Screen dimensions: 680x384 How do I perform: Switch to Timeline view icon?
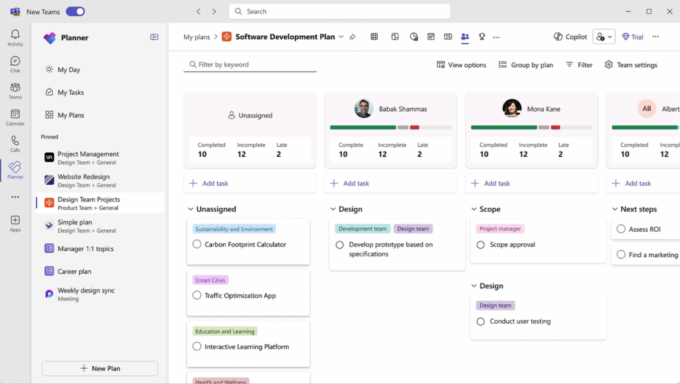(448, 37)
